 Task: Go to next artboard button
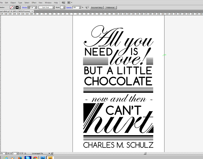[x=20, y=153]
